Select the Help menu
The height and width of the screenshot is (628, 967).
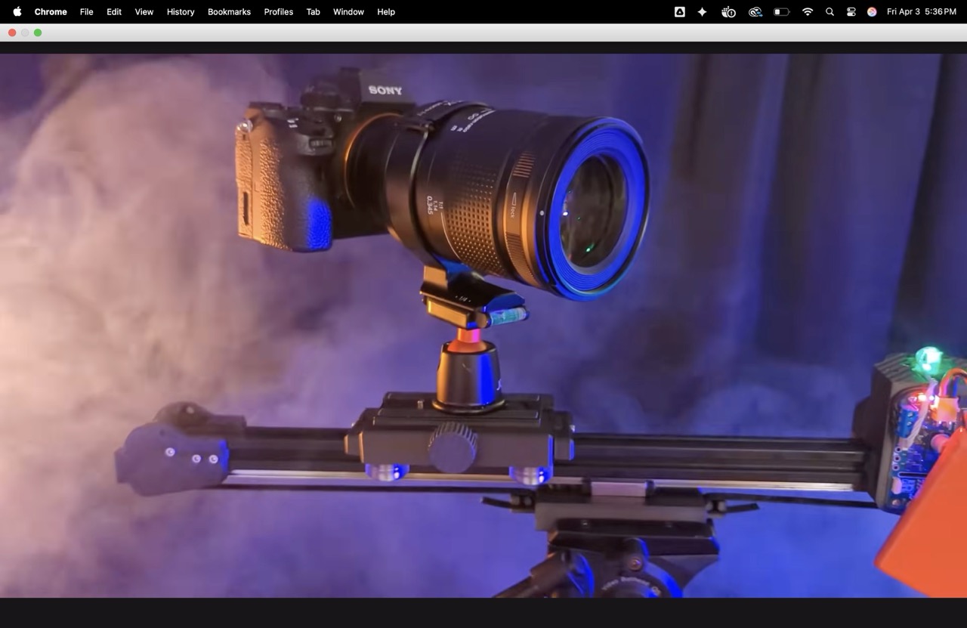tap(386, 11)
